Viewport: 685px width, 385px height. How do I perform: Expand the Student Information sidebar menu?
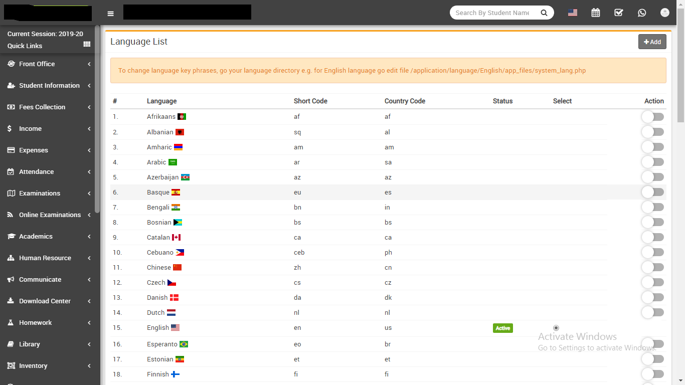pos(49,86)
